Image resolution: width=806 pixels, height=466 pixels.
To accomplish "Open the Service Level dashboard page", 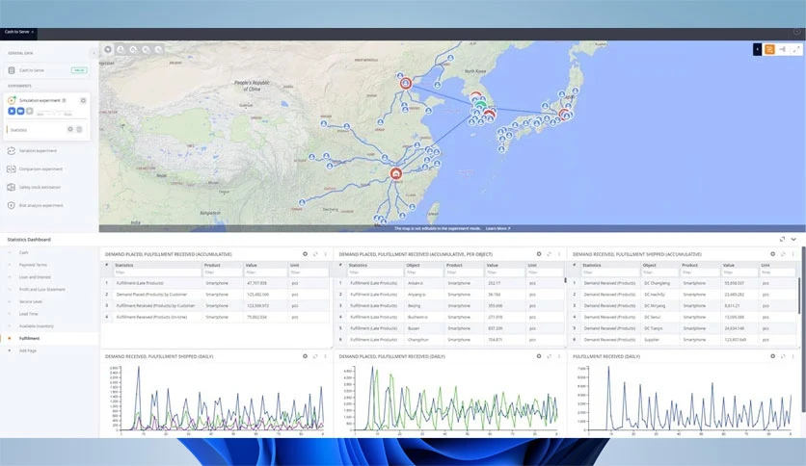I will [x=31, y=301].
